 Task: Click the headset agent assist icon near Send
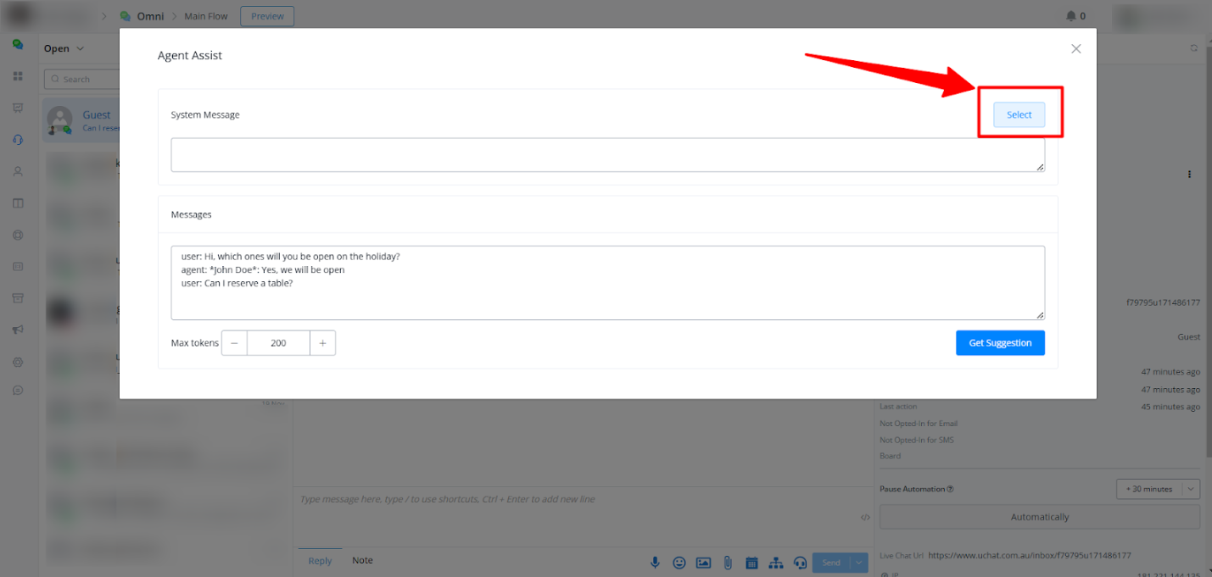click(x=799, y=563)
